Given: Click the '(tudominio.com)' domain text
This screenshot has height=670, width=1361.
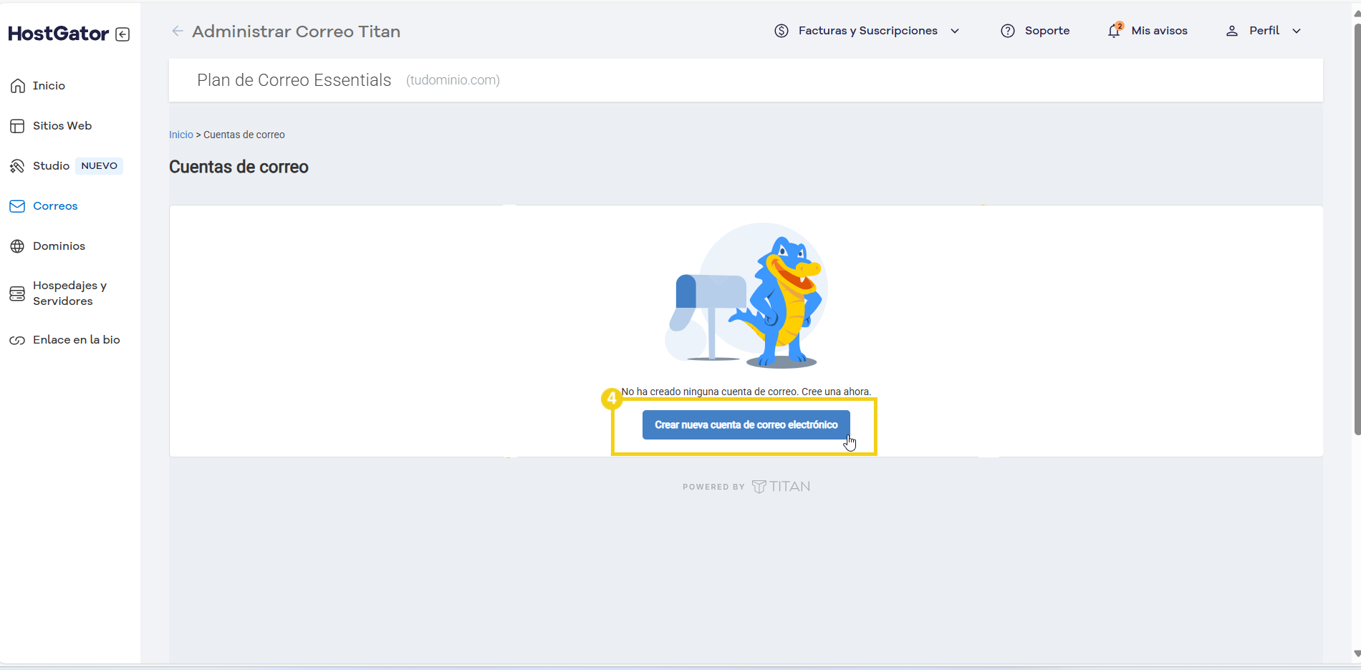Looking at the screenshot, I should click(x=453, y=80).
